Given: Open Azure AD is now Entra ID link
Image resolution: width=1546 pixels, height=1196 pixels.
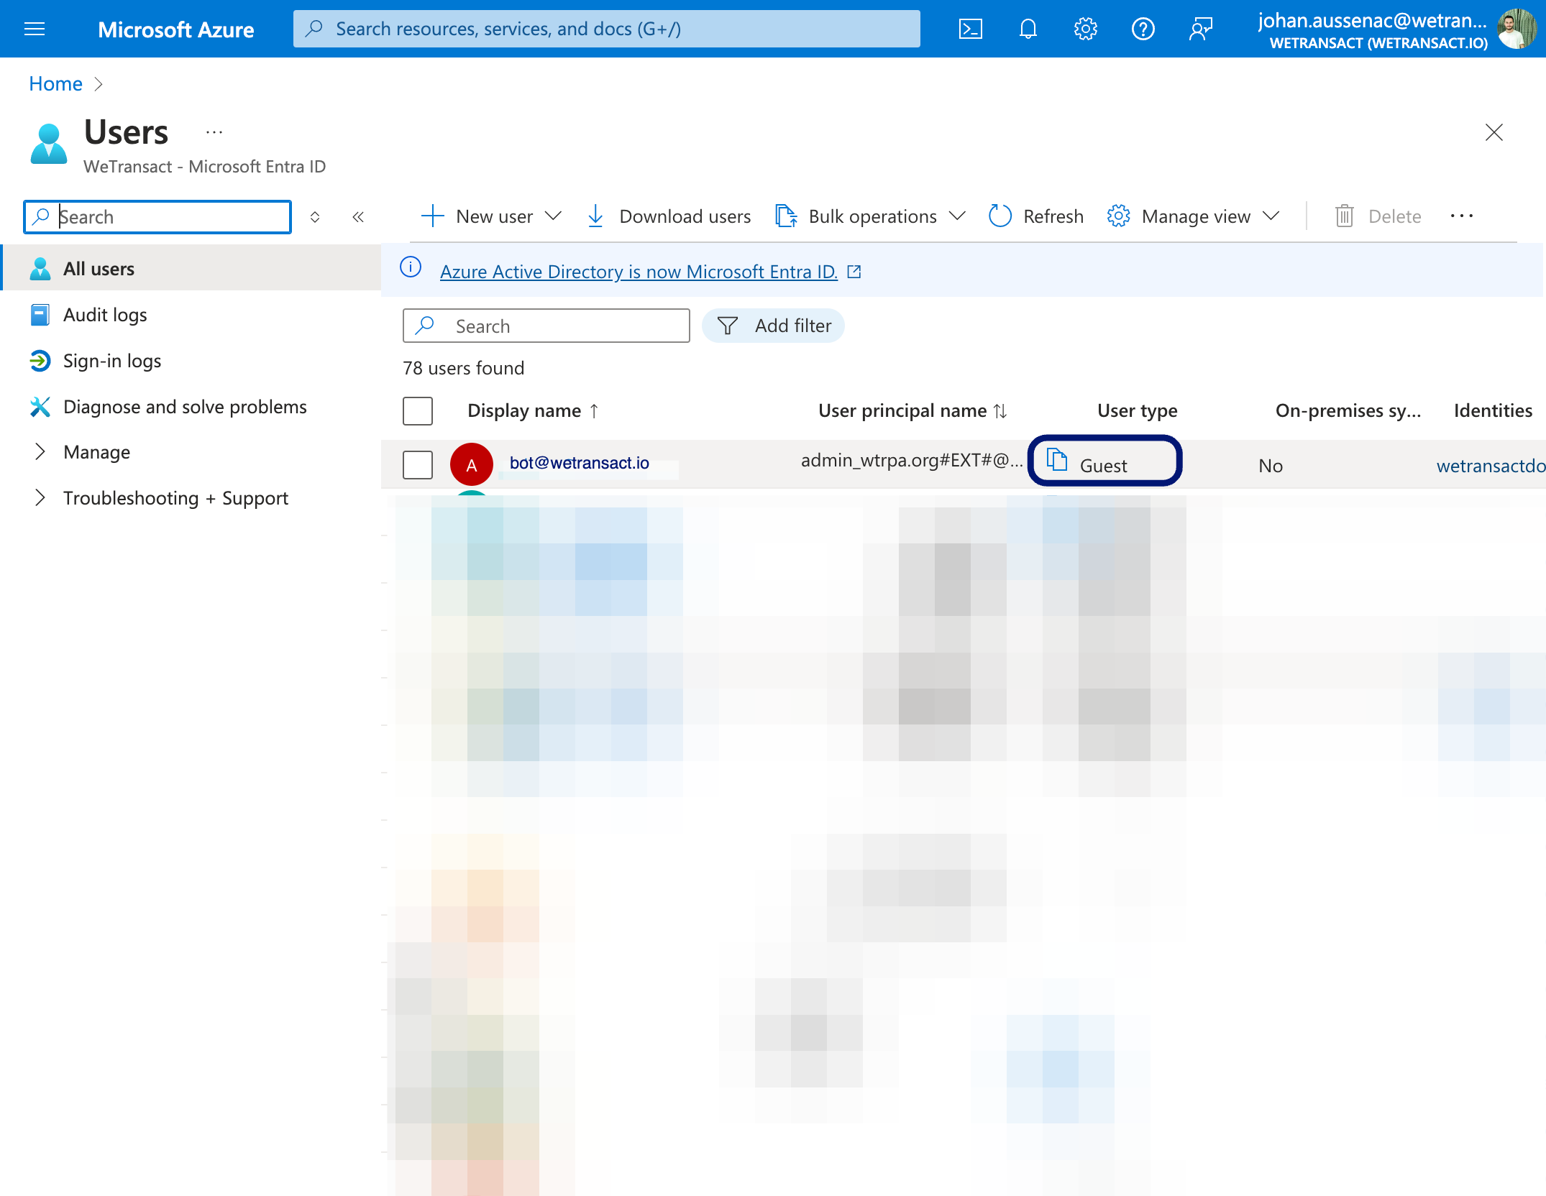Looking at the screenshot, I should (x=639, y=272).
